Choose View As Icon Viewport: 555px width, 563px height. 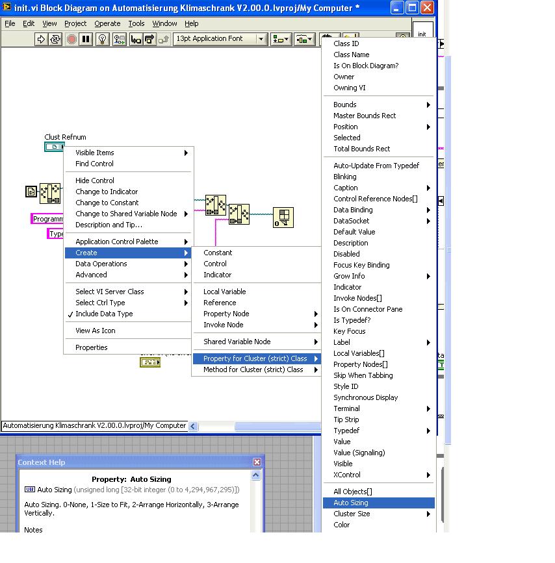click(128, 331)
